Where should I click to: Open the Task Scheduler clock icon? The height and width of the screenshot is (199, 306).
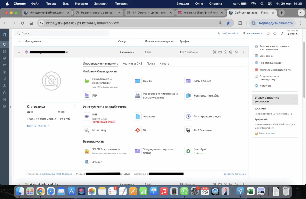(188, 116)
